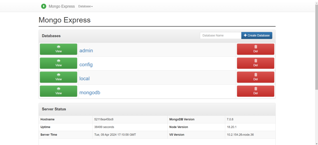Click the Mongo Express leaf logo icon
Image resolution: width=318 pixels, height=145 pixels.
coord(44,6)
